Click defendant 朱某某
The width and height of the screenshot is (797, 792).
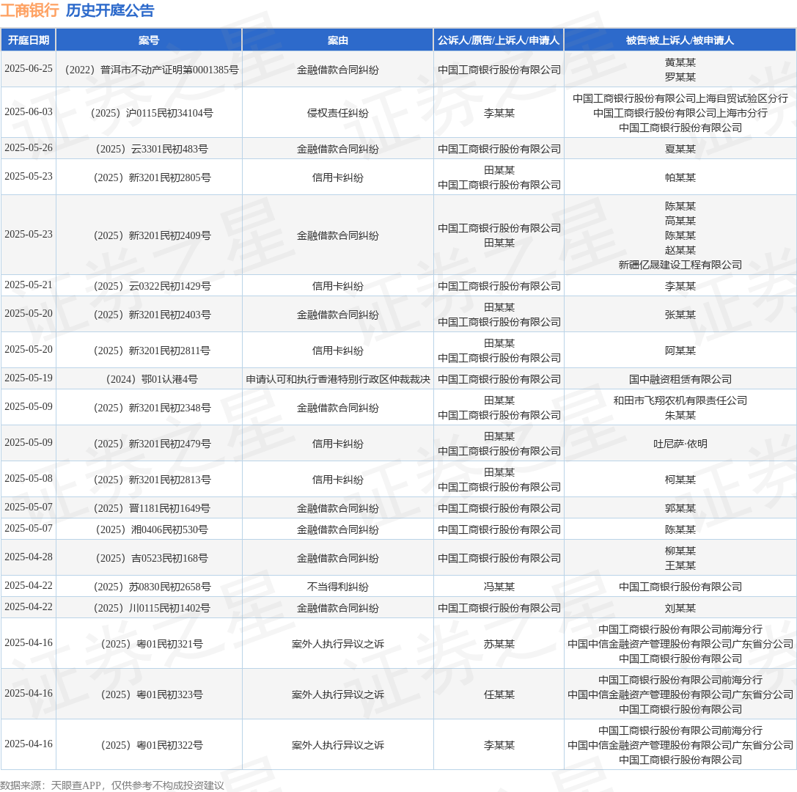pyautogui.click(x=680, y=415)
